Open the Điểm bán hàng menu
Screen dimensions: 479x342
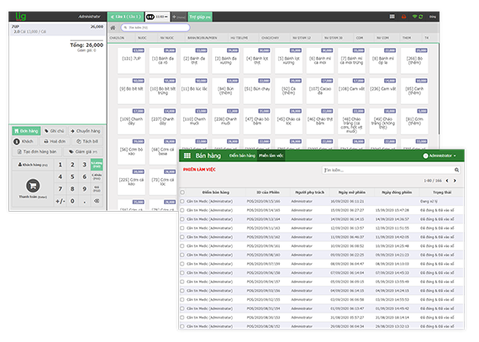(x=242, y=155)
